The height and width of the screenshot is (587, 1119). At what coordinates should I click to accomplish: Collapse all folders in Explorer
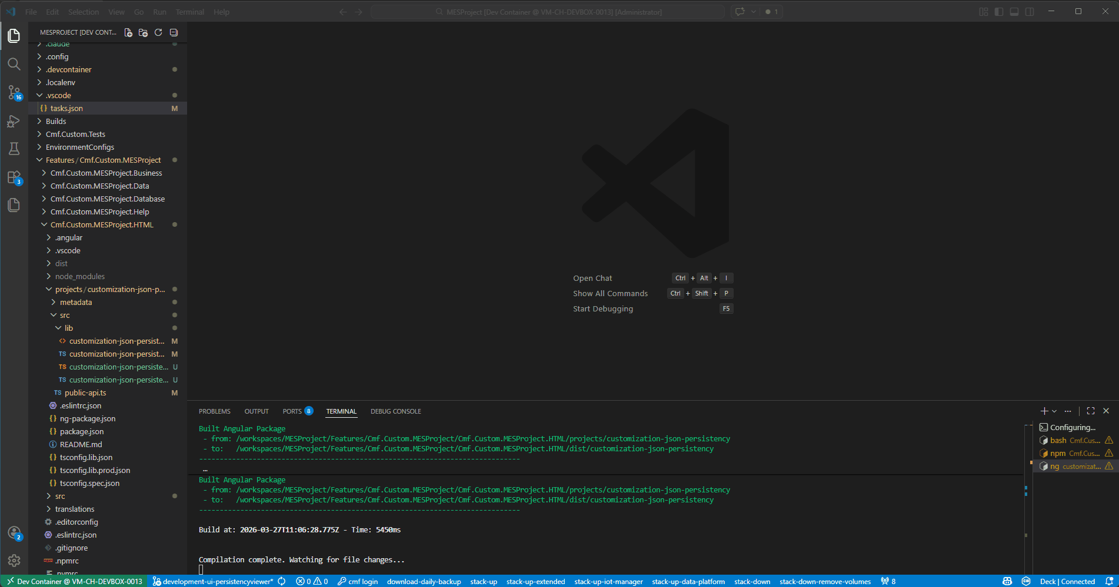click(174, 33)
